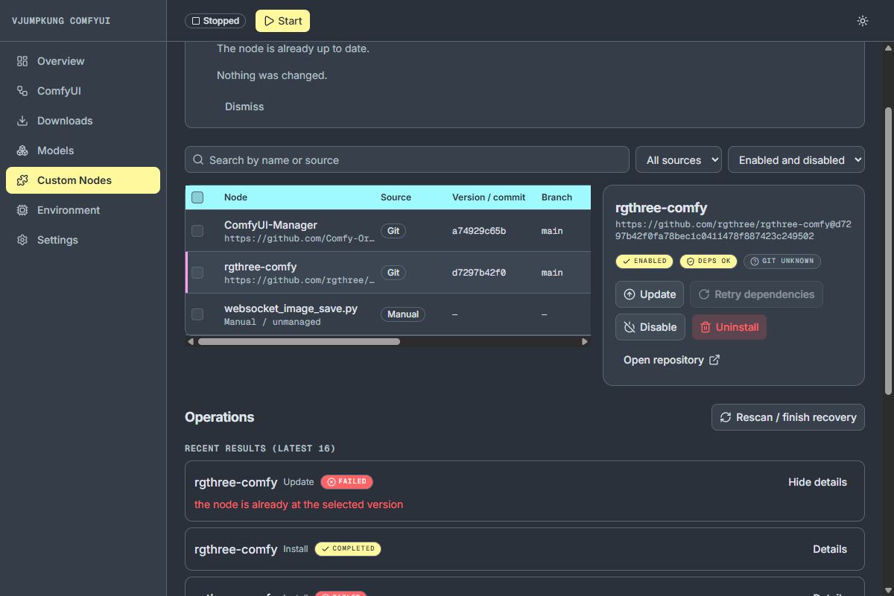Image resolution: width=894 pixels, height=596 pixels.
Task: Dismiss the update result notice
Action: click(x=244, y=107)
